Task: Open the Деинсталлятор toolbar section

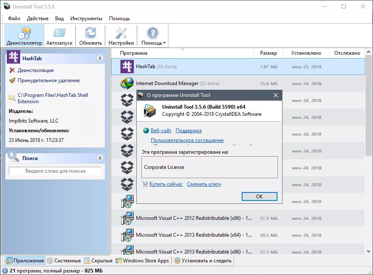Action: [24, 36]
